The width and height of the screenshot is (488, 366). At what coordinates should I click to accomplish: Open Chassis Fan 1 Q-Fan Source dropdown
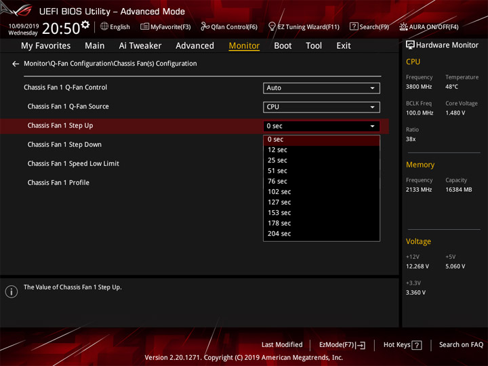321,107
